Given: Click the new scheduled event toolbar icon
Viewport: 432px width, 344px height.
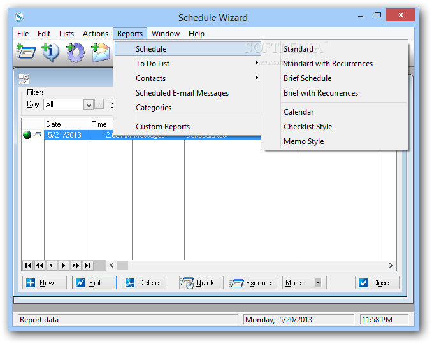Looking at the screenshot, I should [x=25, y=51].
